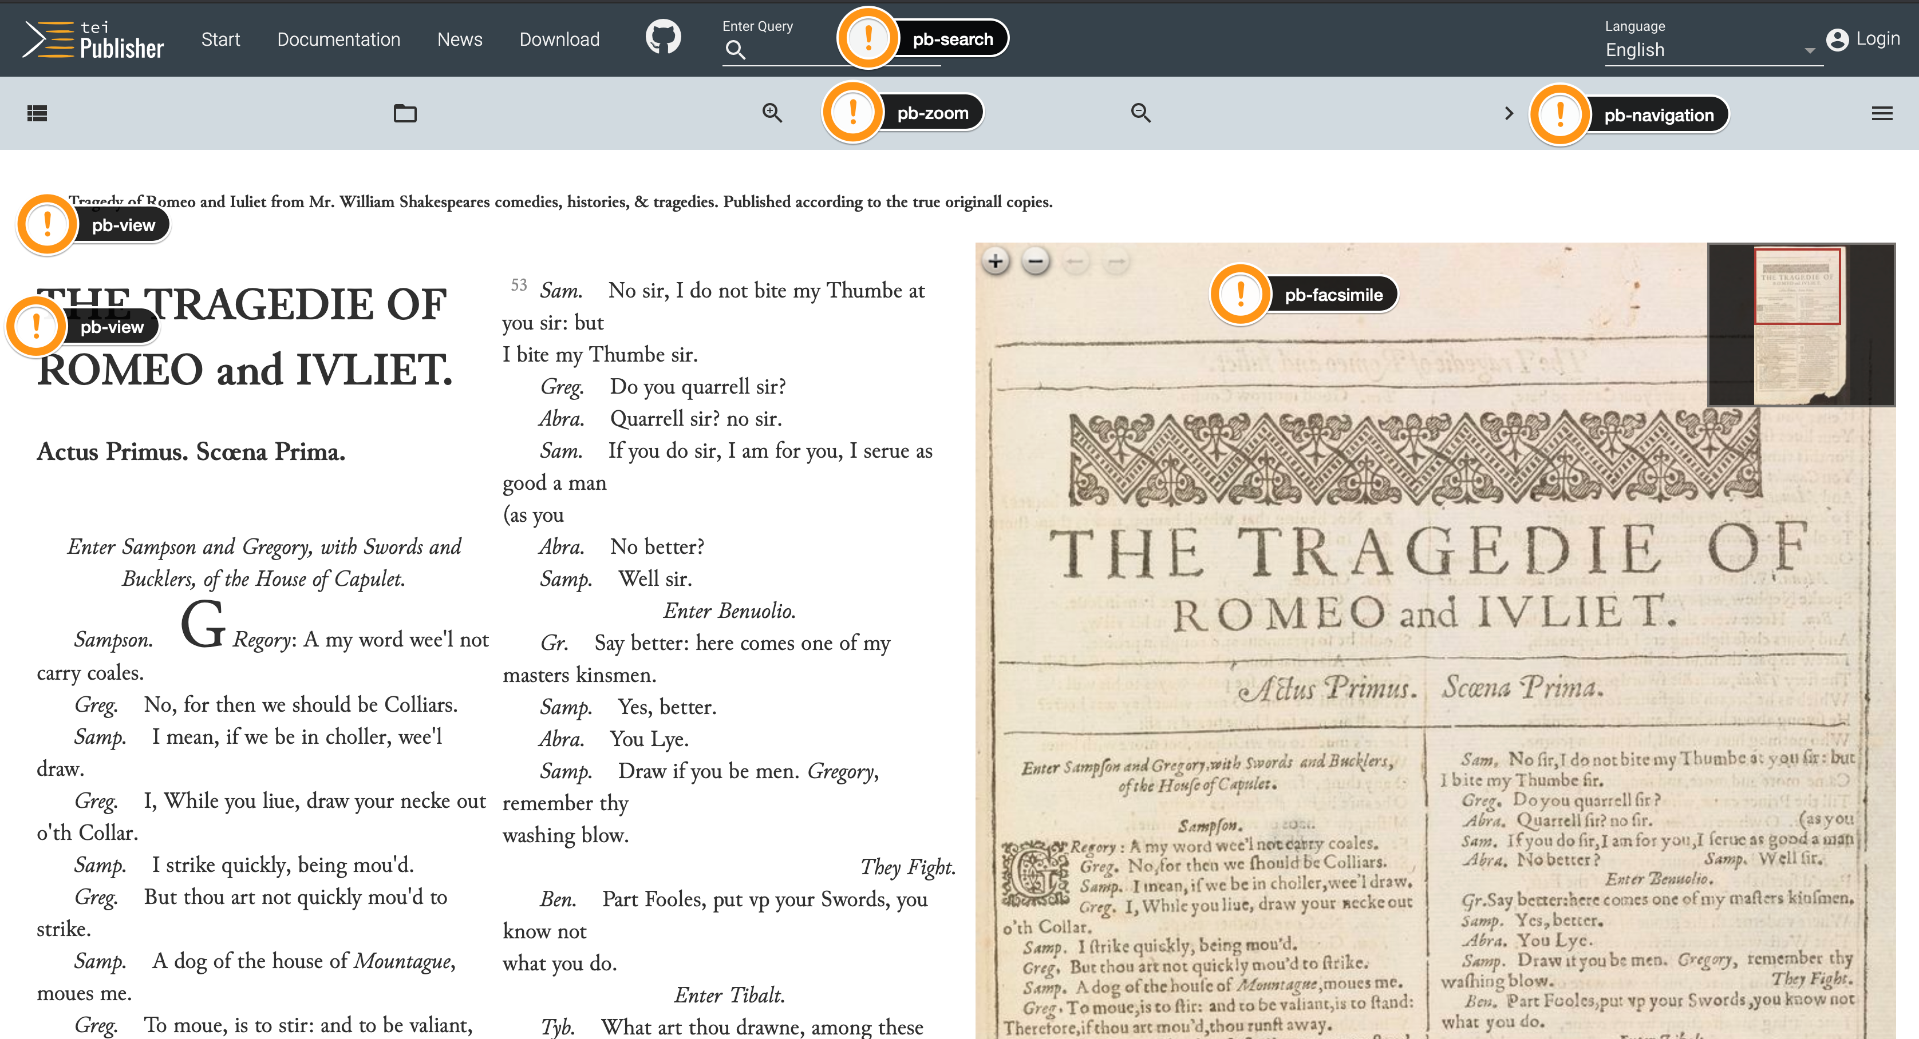Open the Documentation menu item
The width and height of the screenshot is (1919, 1039).
pyautogui.click(x=338, y=39)
